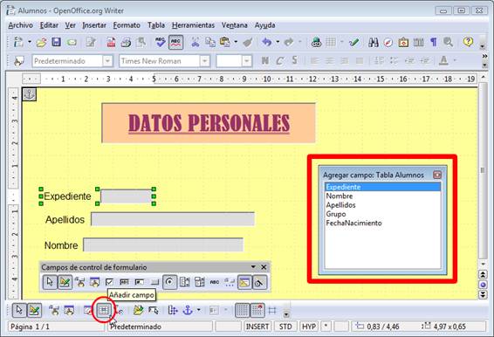
Task: Click the Nombre text input field
Action: pyautogui.click(x=163, y=244)
